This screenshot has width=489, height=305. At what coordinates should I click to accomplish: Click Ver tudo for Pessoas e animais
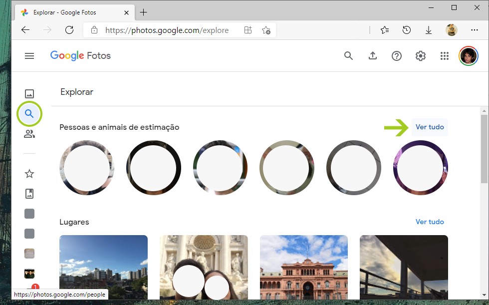tap(430, 127)
